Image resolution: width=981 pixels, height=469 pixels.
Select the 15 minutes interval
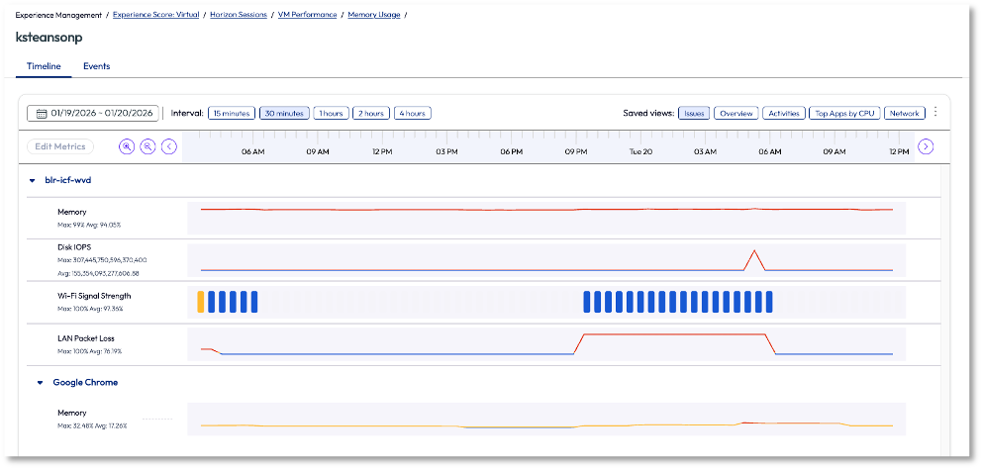232,113
